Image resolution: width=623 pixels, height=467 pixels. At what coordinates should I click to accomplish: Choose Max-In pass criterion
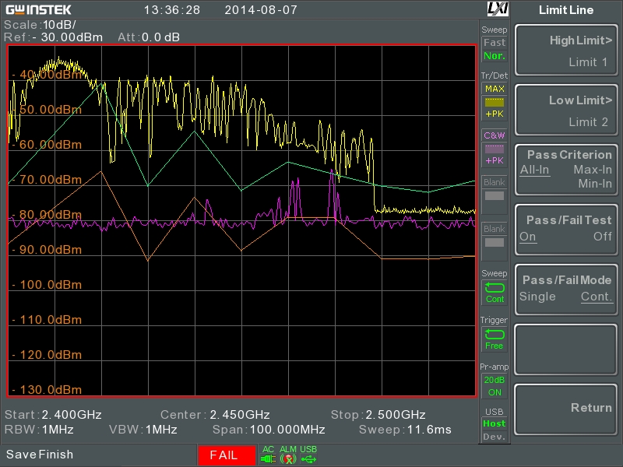(593, 170)
